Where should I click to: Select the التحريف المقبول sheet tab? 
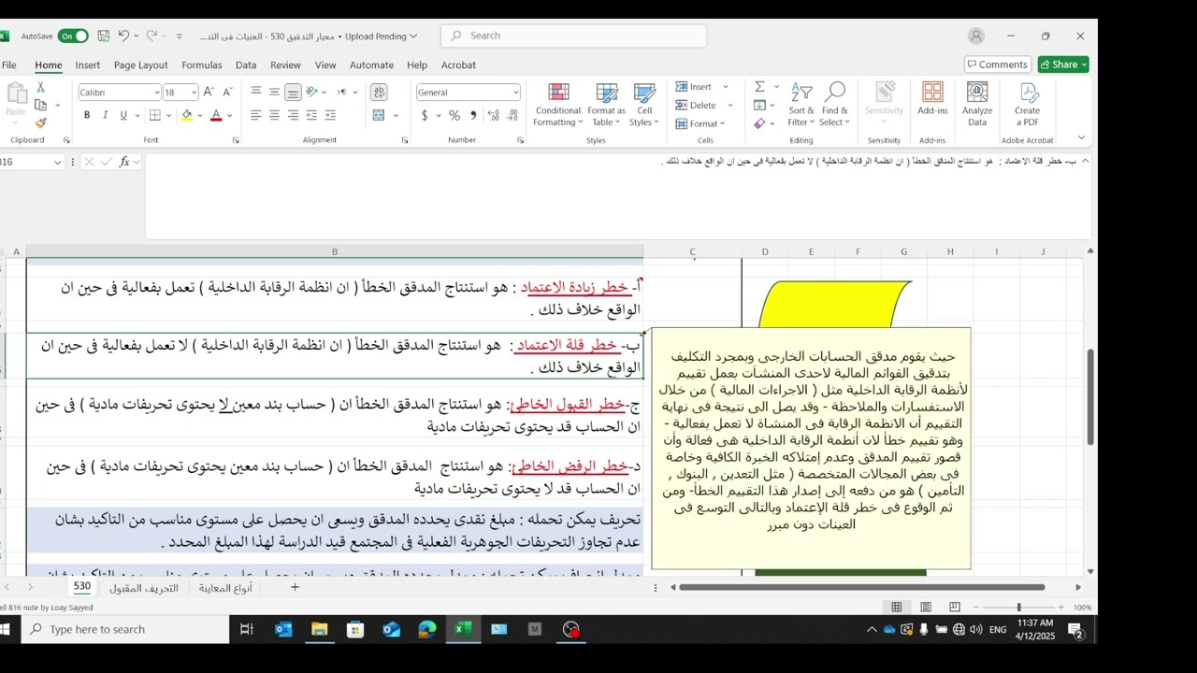click(x=144, y=588)
